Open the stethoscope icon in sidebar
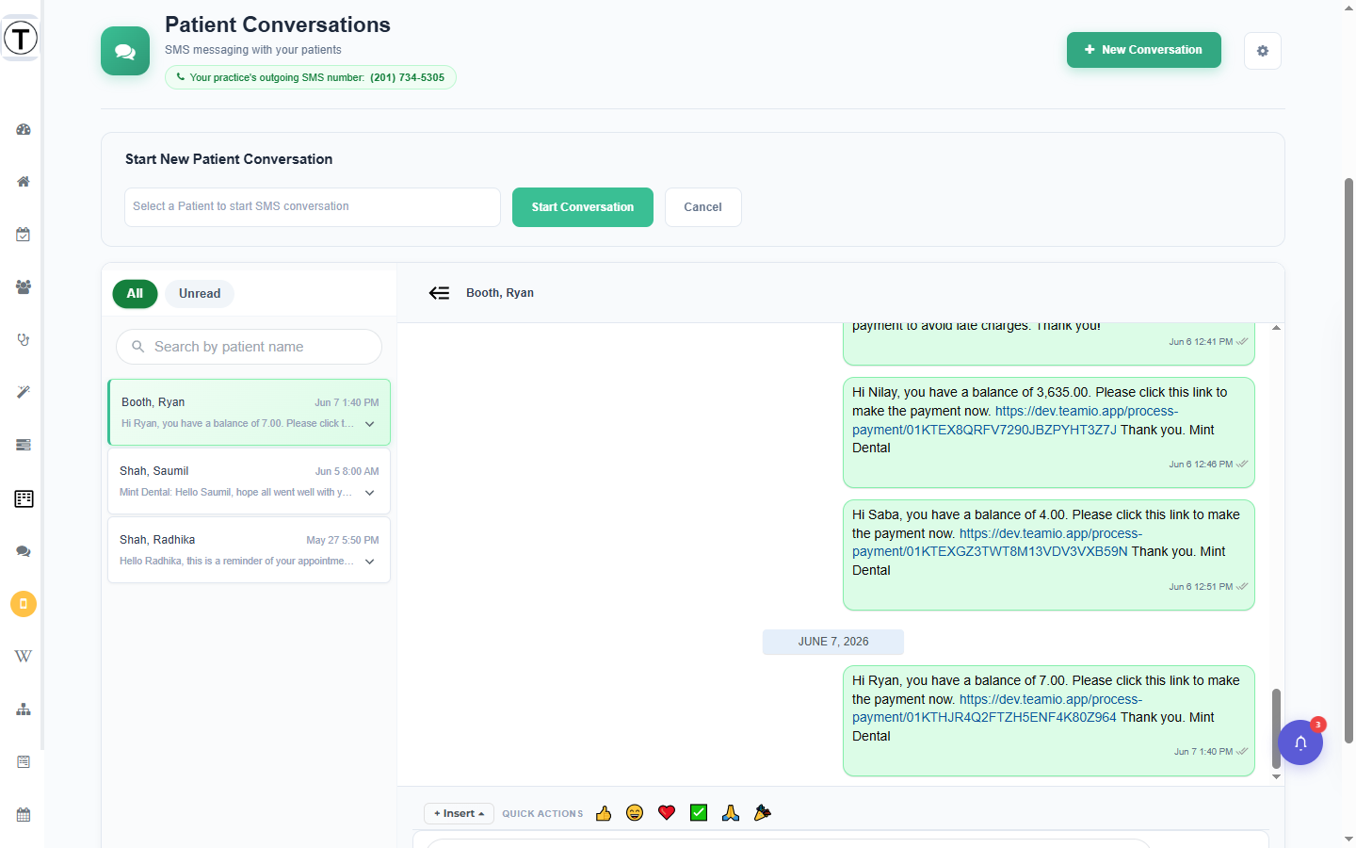Viewport: 1356px width, 848px height. (x=24, y=340)
